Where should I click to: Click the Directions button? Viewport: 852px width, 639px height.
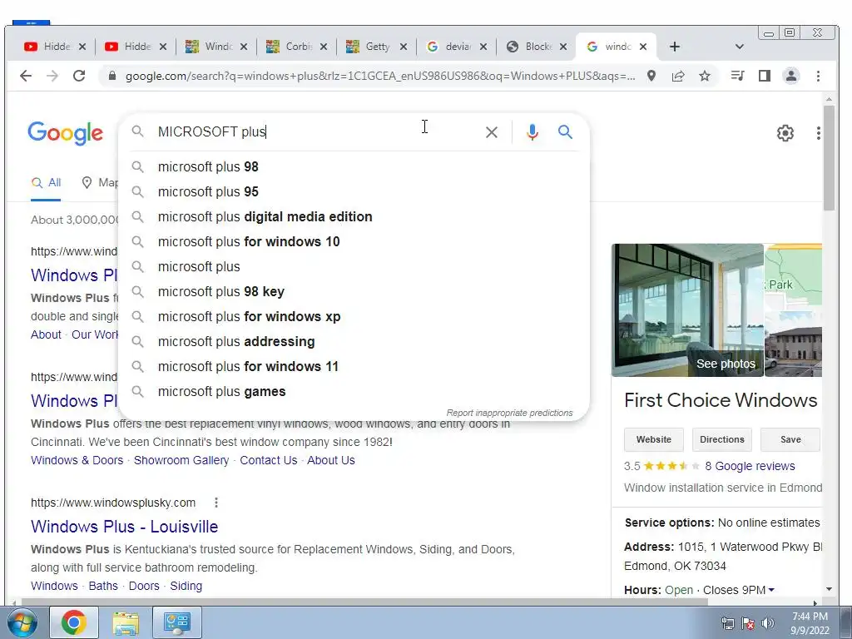click(722, 439)
